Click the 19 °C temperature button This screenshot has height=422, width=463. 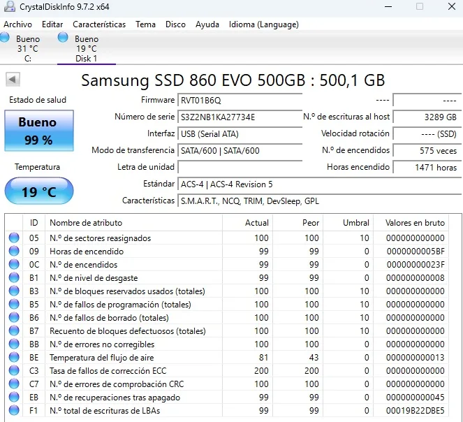click(39, 191)
